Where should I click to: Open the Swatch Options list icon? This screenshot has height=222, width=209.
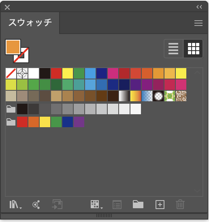point(117,205)
